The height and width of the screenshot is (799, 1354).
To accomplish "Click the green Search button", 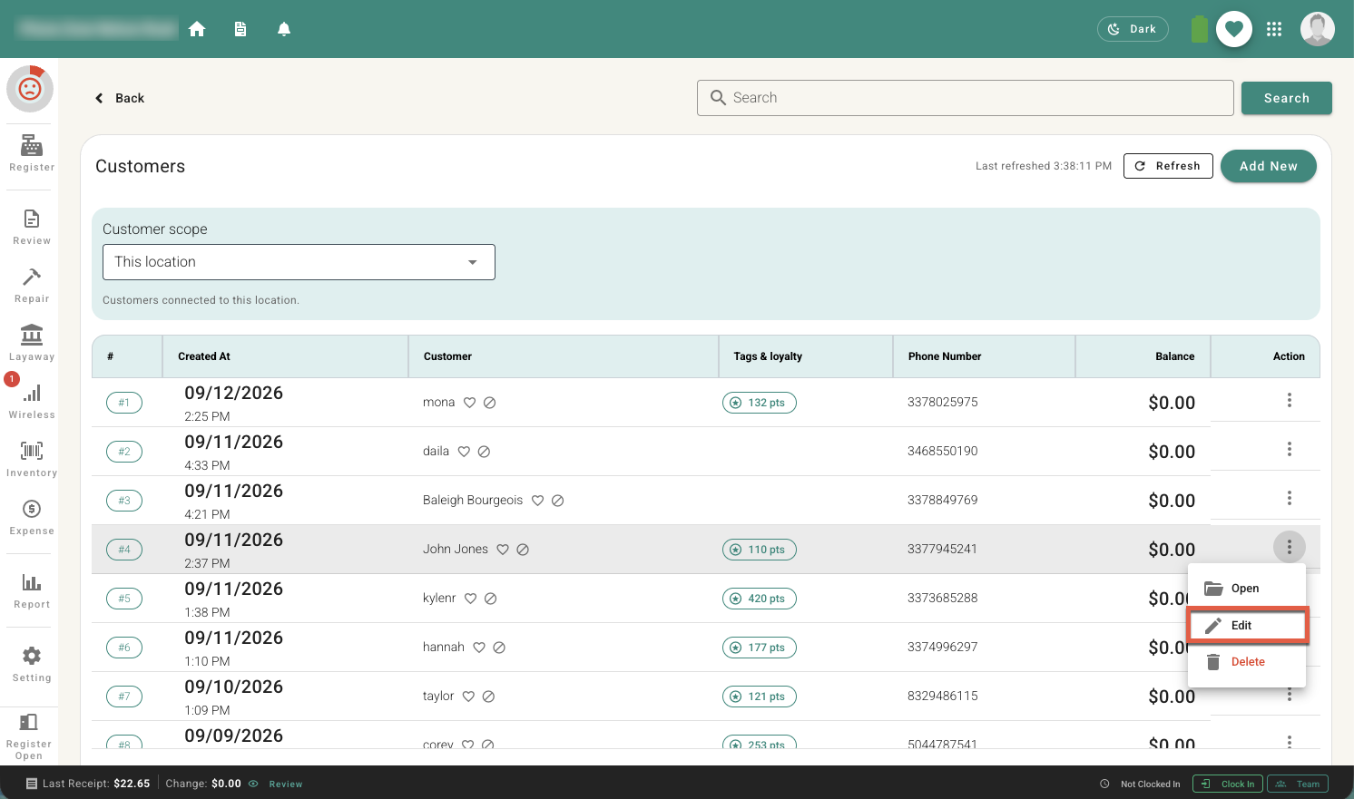I will click(1287, 98).
